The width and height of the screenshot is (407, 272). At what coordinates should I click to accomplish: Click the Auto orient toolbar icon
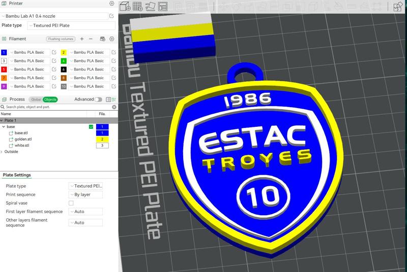coord(150,7)
